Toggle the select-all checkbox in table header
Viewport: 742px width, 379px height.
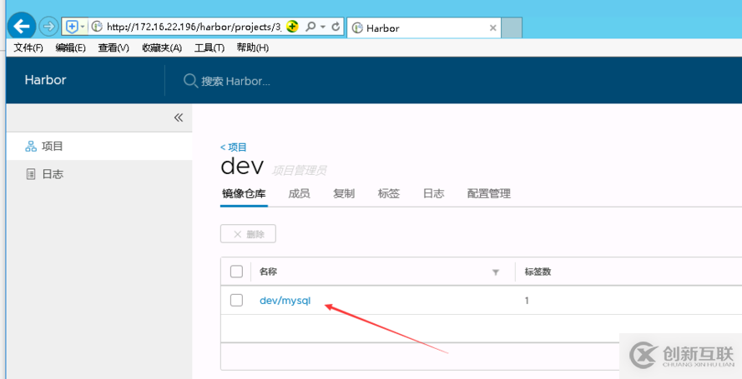point(236,272)
